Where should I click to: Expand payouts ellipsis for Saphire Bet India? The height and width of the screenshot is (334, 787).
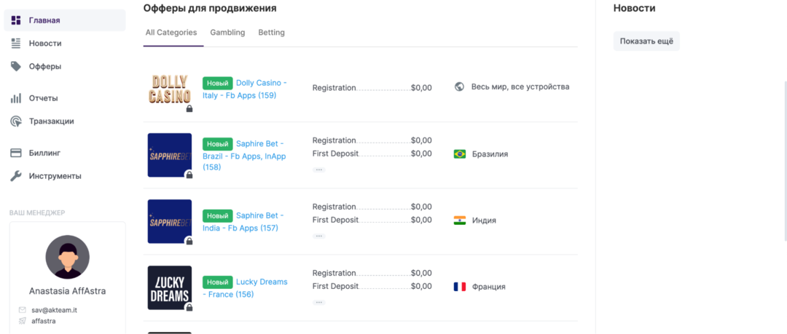tap(319, 236)
